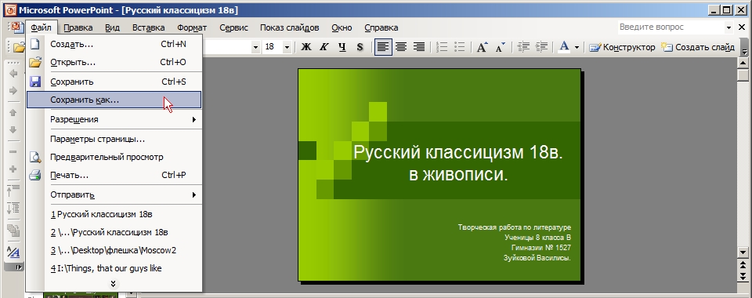Open the Правка menu
The width and height of the screenshot is (752, 298).
[x=78, y=27]
